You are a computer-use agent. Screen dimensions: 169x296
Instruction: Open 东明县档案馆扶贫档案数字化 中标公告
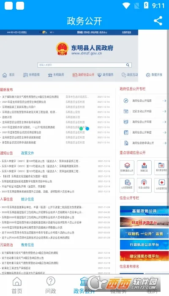[27, 181]
